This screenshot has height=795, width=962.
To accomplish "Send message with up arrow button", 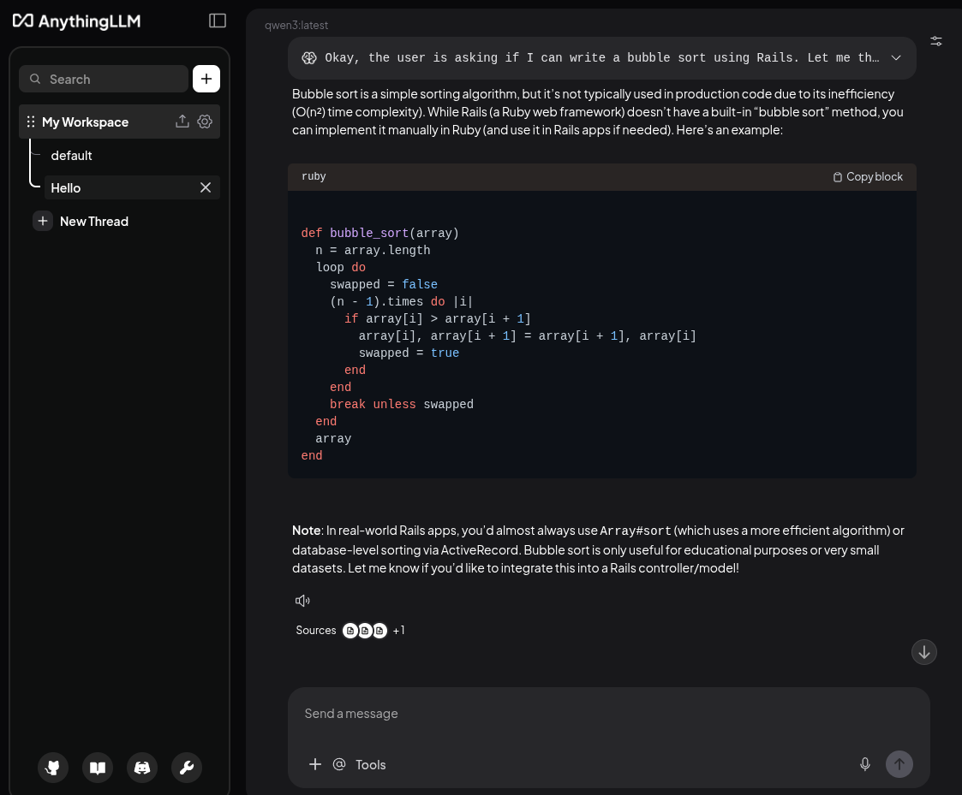I will [899, 764].
